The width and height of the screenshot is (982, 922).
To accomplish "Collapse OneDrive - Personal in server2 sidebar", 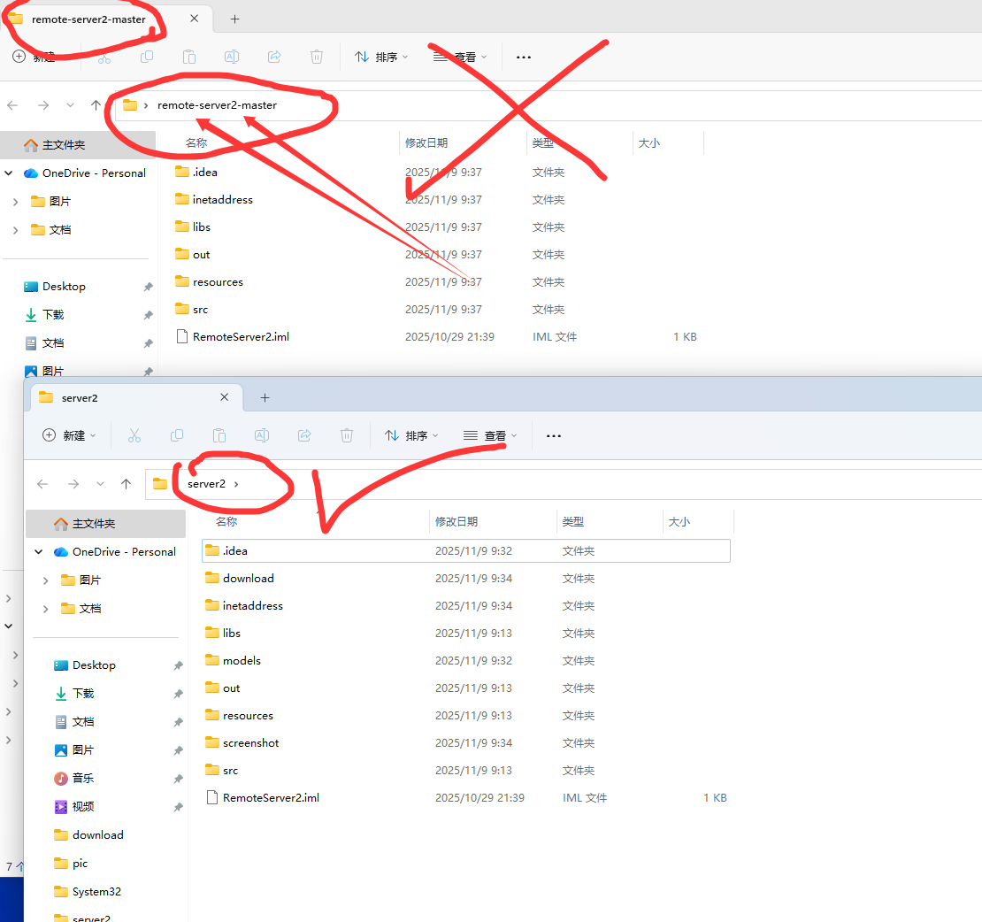I will tap(39, 552).
